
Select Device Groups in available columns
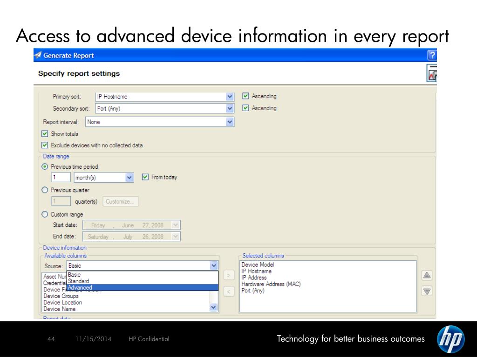click(61, 296)
